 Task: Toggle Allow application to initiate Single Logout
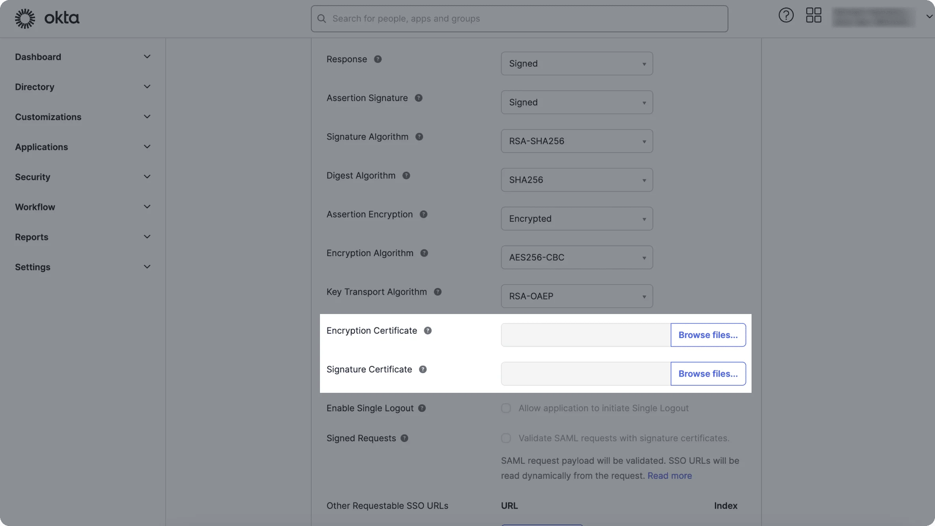pos(506,408)
